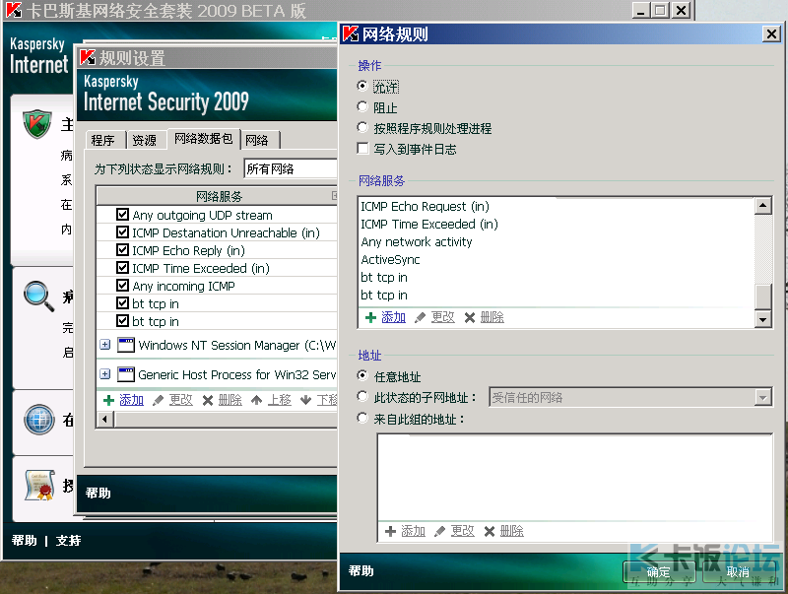Open 帮助 in the network rule dialog
This screenshot has height=594, width=788.
361,571
